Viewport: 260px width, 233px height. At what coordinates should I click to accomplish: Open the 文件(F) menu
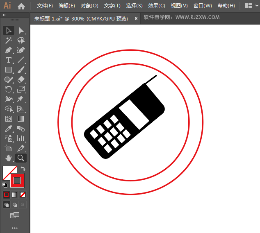[x=45, y=6]
